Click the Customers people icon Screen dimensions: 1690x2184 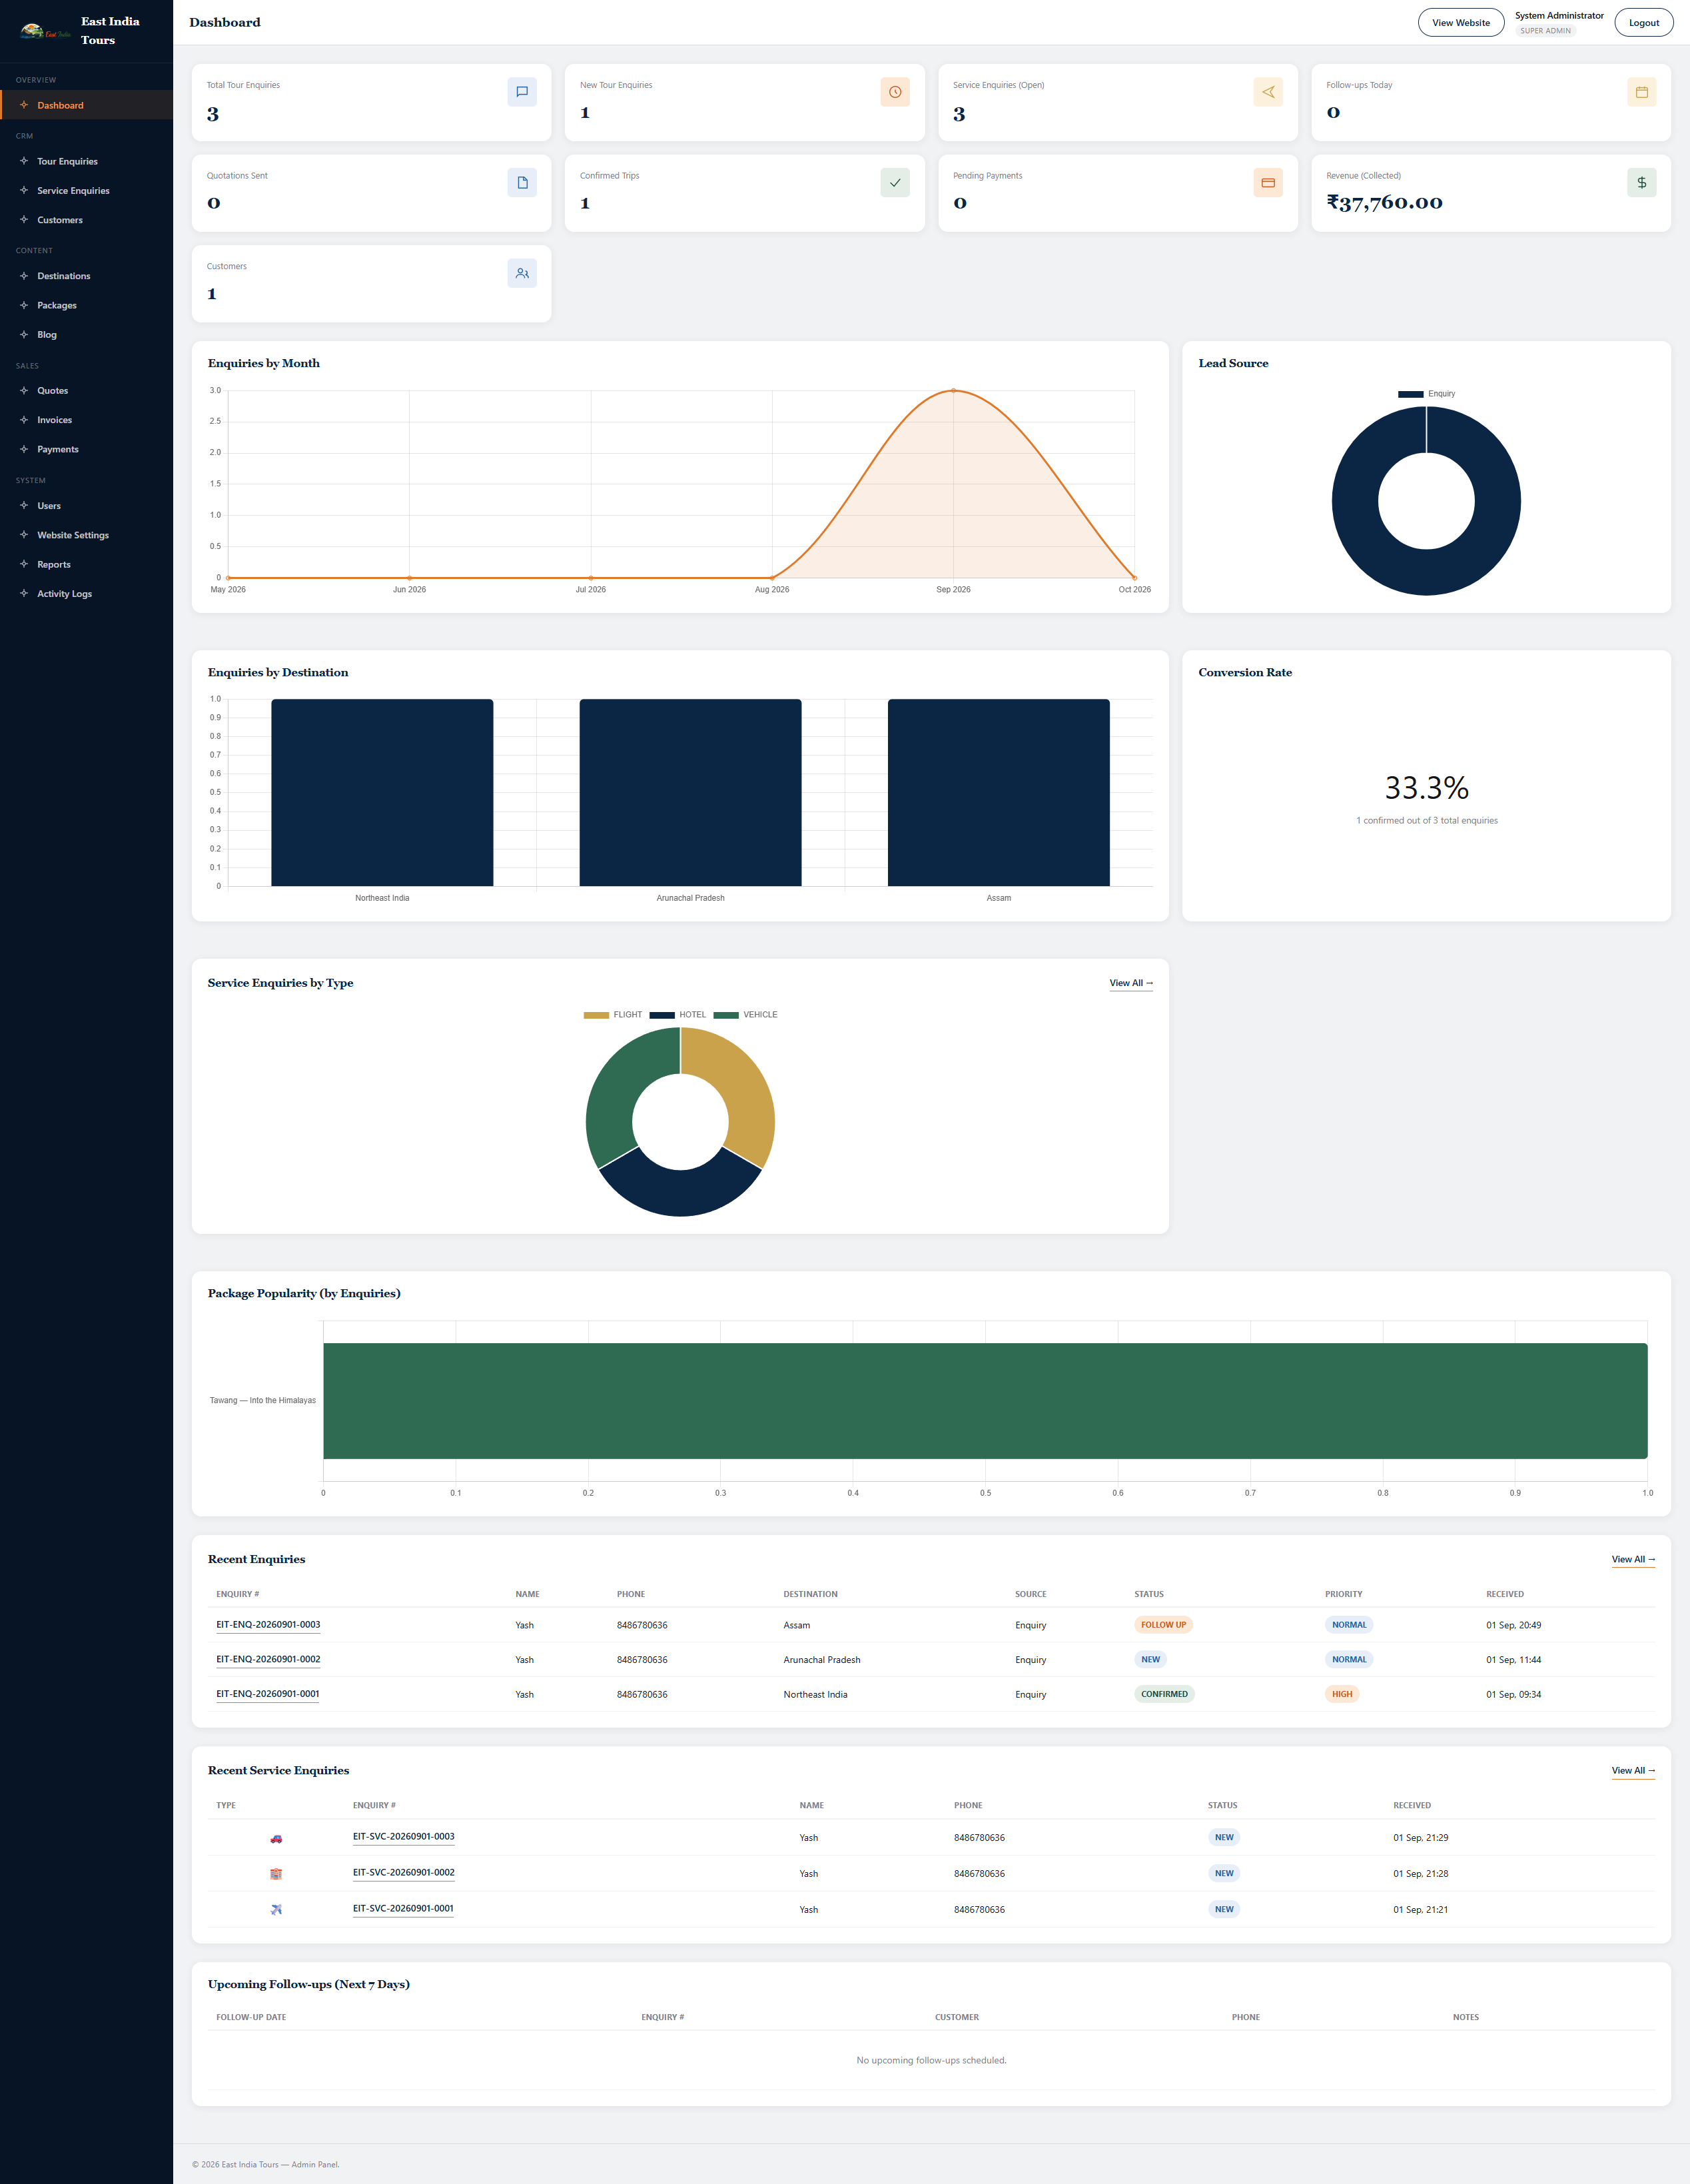point(522,273)
